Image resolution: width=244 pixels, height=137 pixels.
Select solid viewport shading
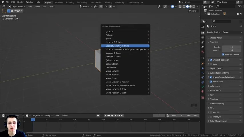pos(187,7)
